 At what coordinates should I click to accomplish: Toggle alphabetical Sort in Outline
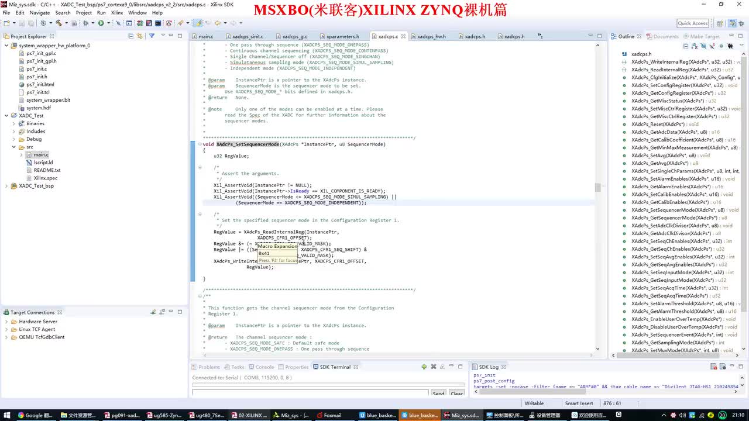point(695,46)
